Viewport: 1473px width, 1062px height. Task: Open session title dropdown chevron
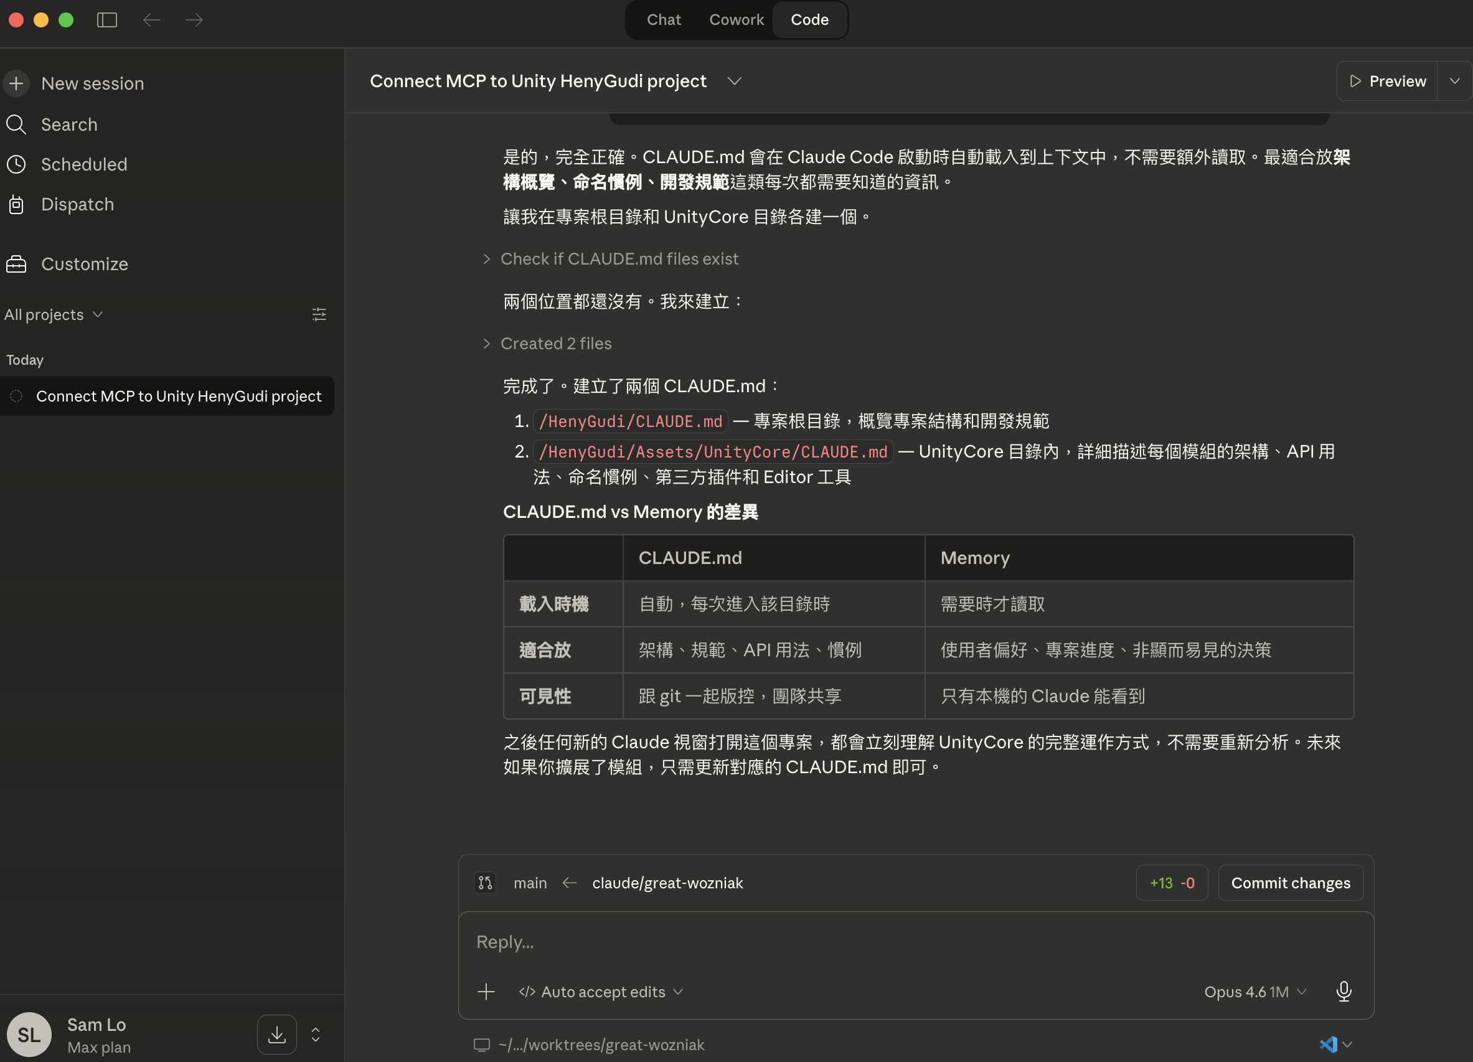[x=734, y=81]
